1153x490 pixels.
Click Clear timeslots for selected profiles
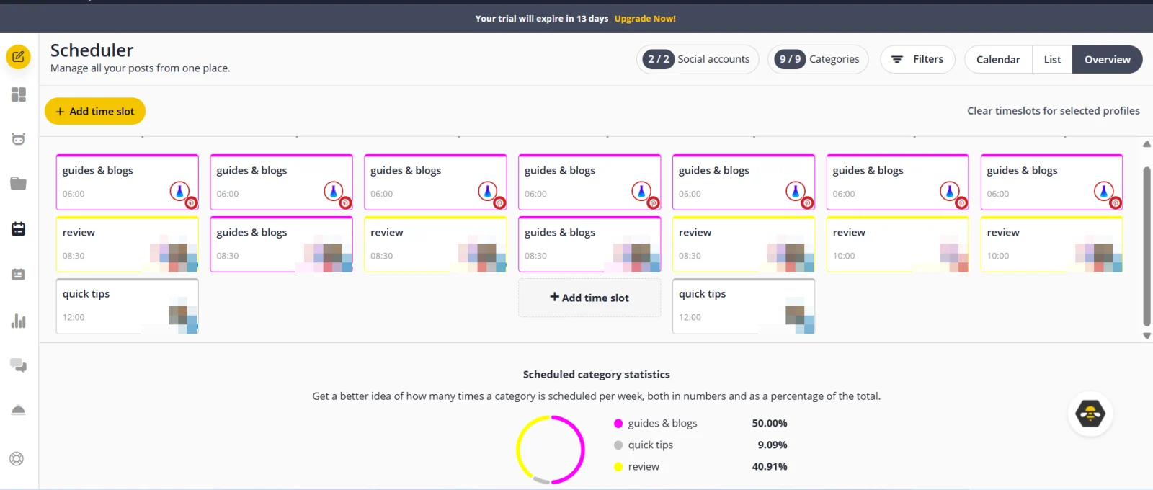pos(1053,111)
